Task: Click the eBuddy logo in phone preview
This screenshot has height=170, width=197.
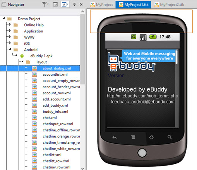Action: coord(132,62)
